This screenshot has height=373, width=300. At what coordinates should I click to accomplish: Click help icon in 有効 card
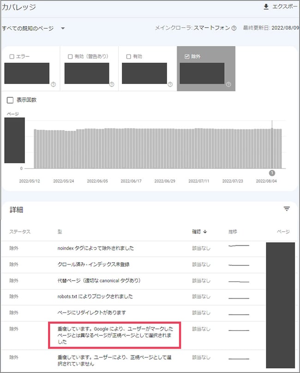(170, 84)
